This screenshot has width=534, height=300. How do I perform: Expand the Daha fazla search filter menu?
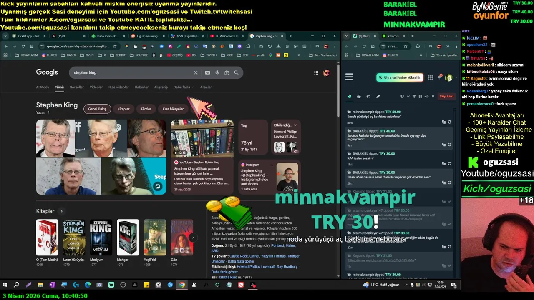[183, 87]
